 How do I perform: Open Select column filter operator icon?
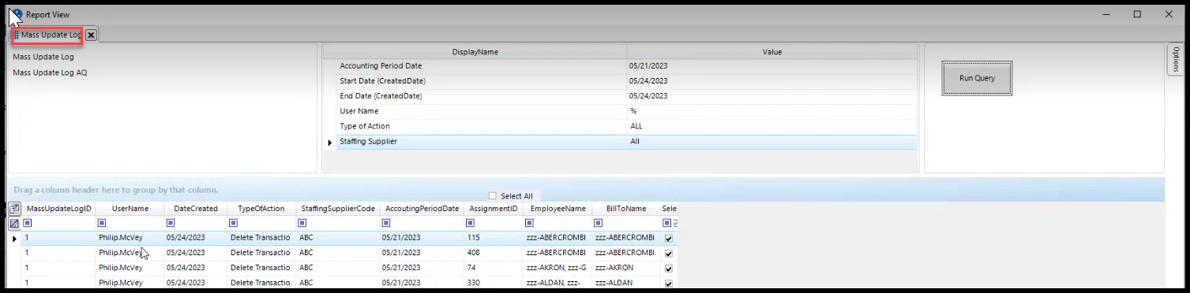666,224
